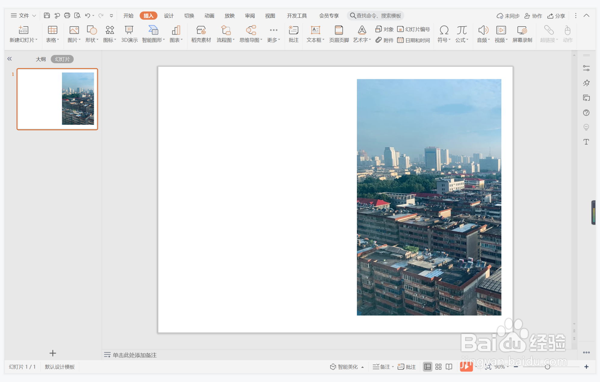Switch to reading view mode
The width and height of the screenshot is (600, 382).
coord(449,367)
